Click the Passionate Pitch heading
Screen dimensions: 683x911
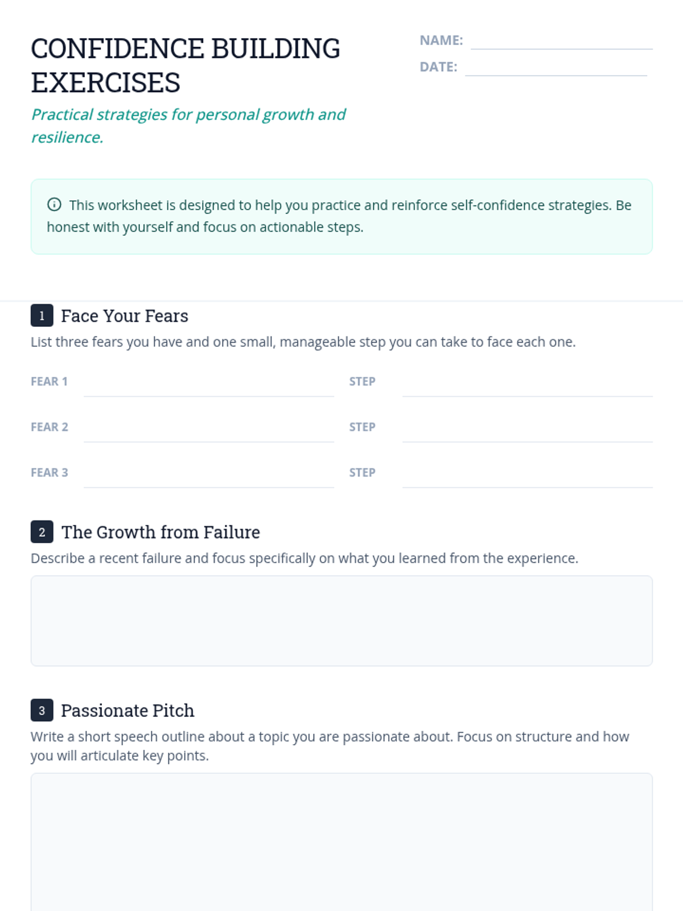(127, 711)
